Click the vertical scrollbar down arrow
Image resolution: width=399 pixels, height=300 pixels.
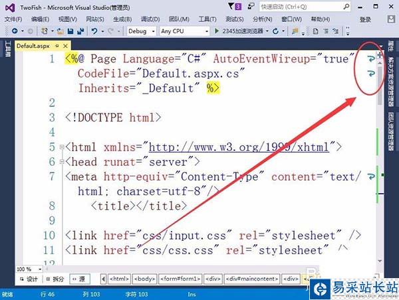click(380, 261)
